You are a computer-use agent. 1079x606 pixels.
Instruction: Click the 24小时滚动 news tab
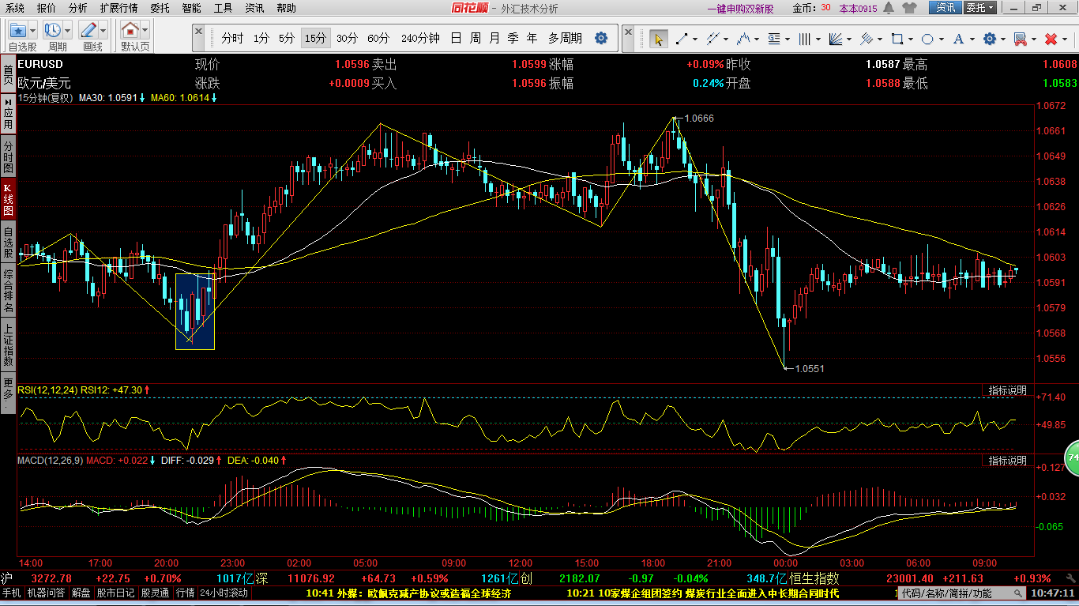click(x=224, y=593)
